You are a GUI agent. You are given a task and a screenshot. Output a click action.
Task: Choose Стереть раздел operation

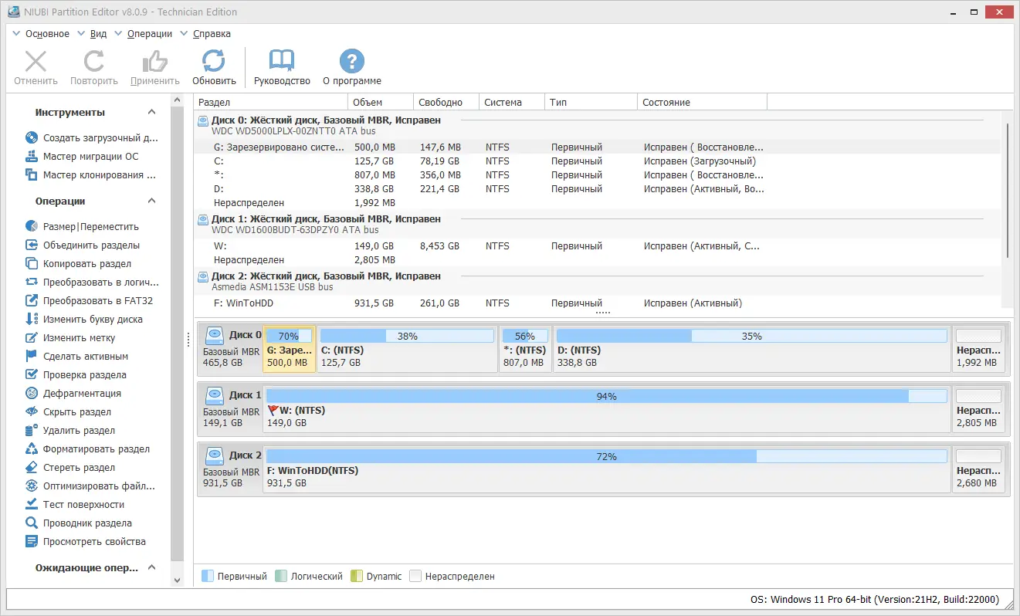(70, 468)
